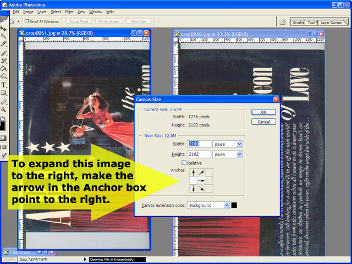Click the downward arrow anchor cell
352x264 pixels.
pos(193,188)
